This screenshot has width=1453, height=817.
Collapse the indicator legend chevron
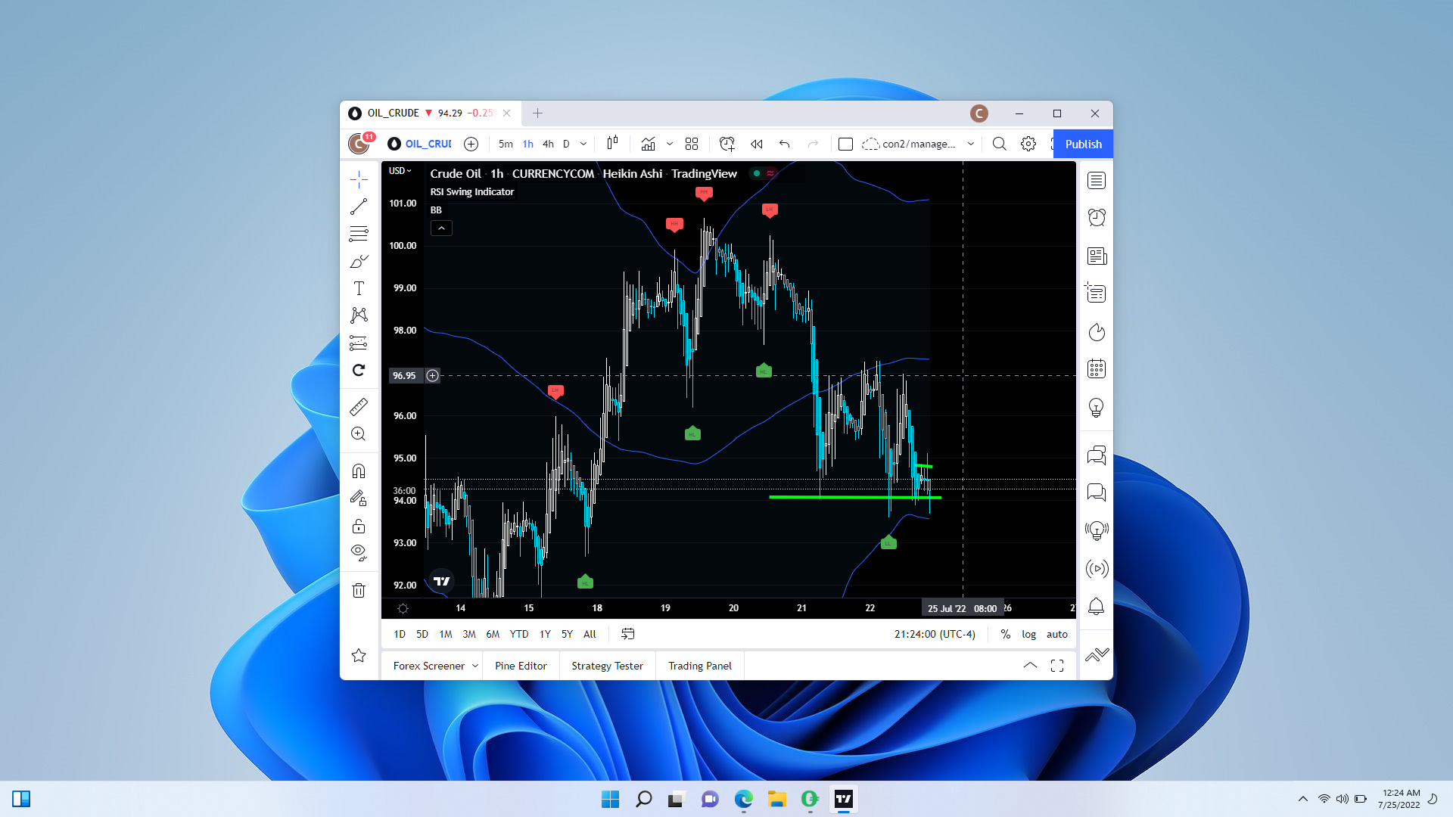click(x=441, y=228)
